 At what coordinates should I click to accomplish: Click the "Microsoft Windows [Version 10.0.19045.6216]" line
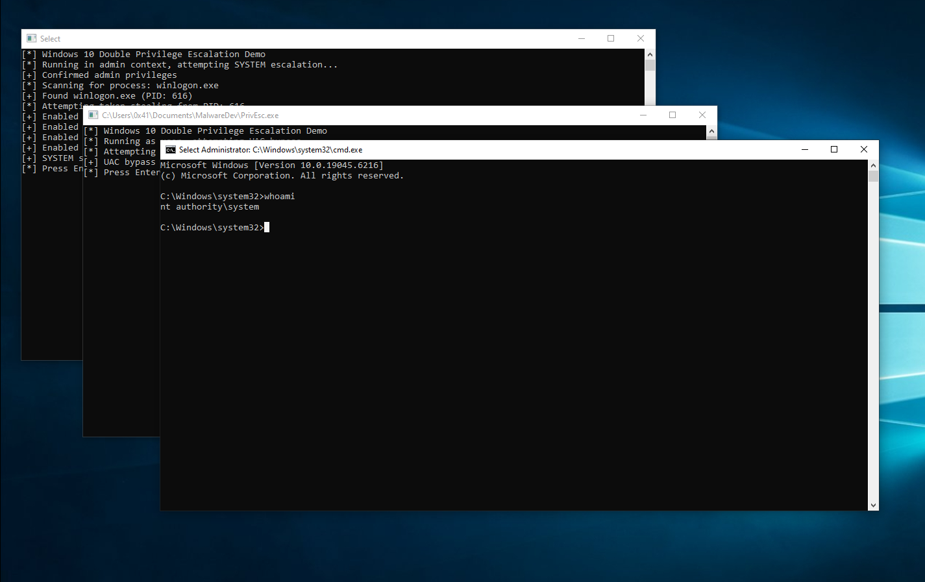pyautogui.click(x=272, y=165)
